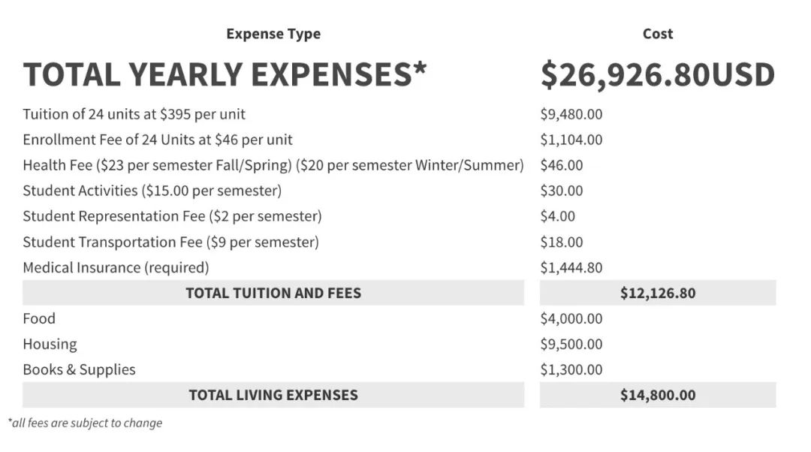This screenshot has width=811, height=452.
Task: Click the $18.00 transportation cost
Action: (x=561, y=242)
